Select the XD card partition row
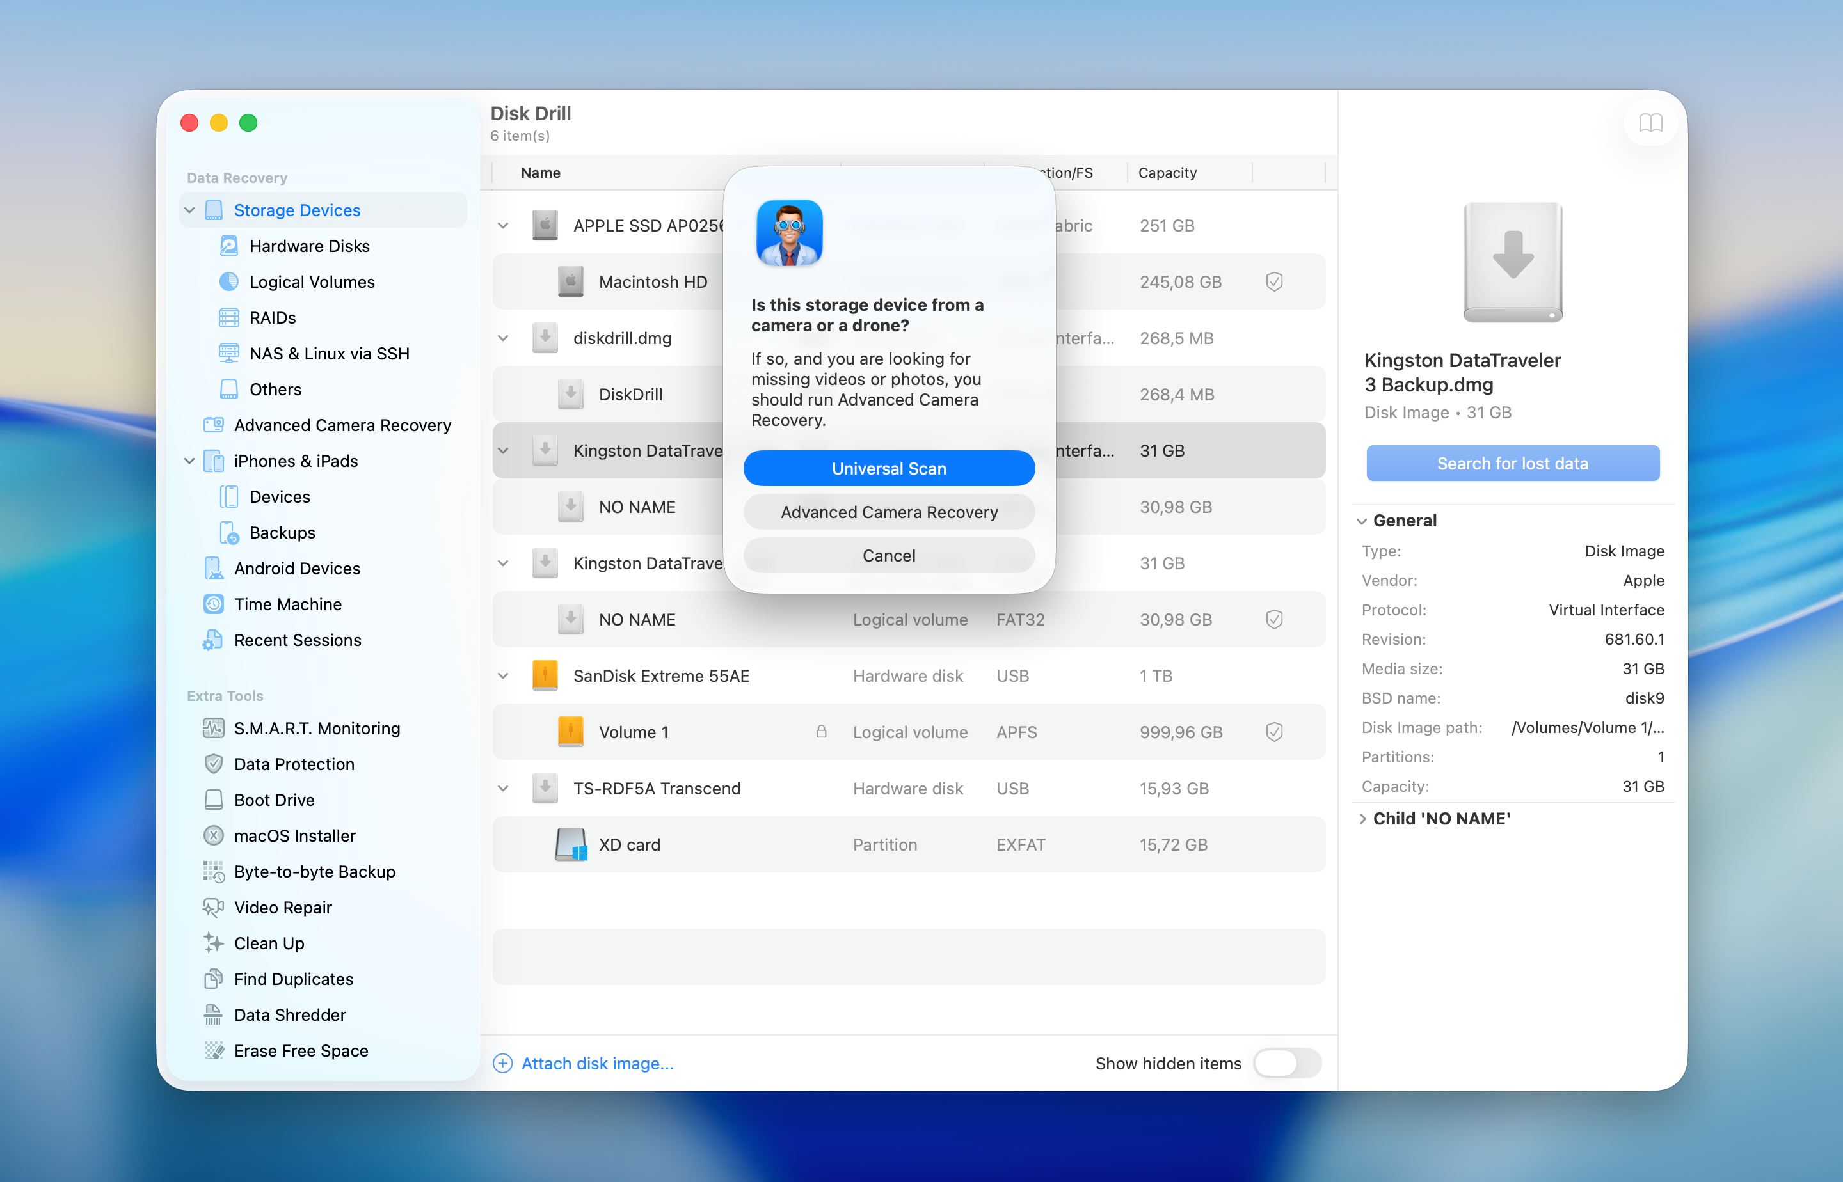Screen dimensions: 1843x1182 pyautogui.click(x=909, y=844)
